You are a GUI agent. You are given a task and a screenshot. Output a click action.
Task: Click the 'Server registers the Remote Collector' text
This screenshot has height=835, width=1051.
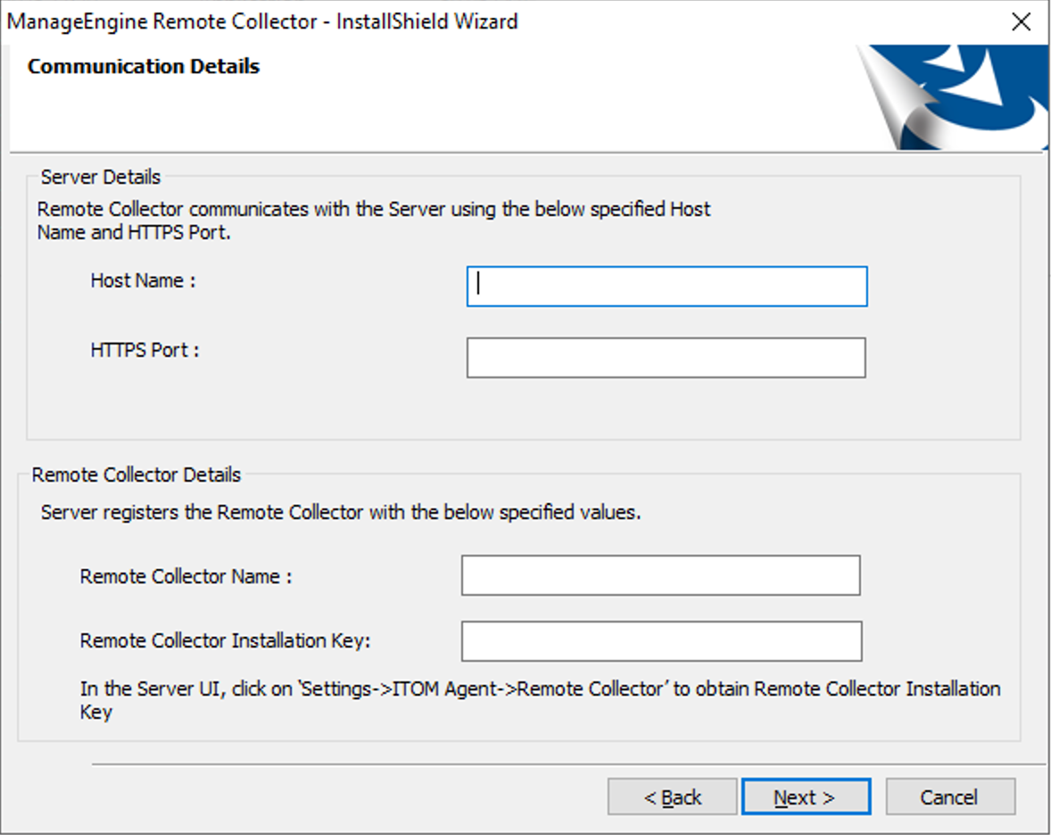click(x=341, y=513)
